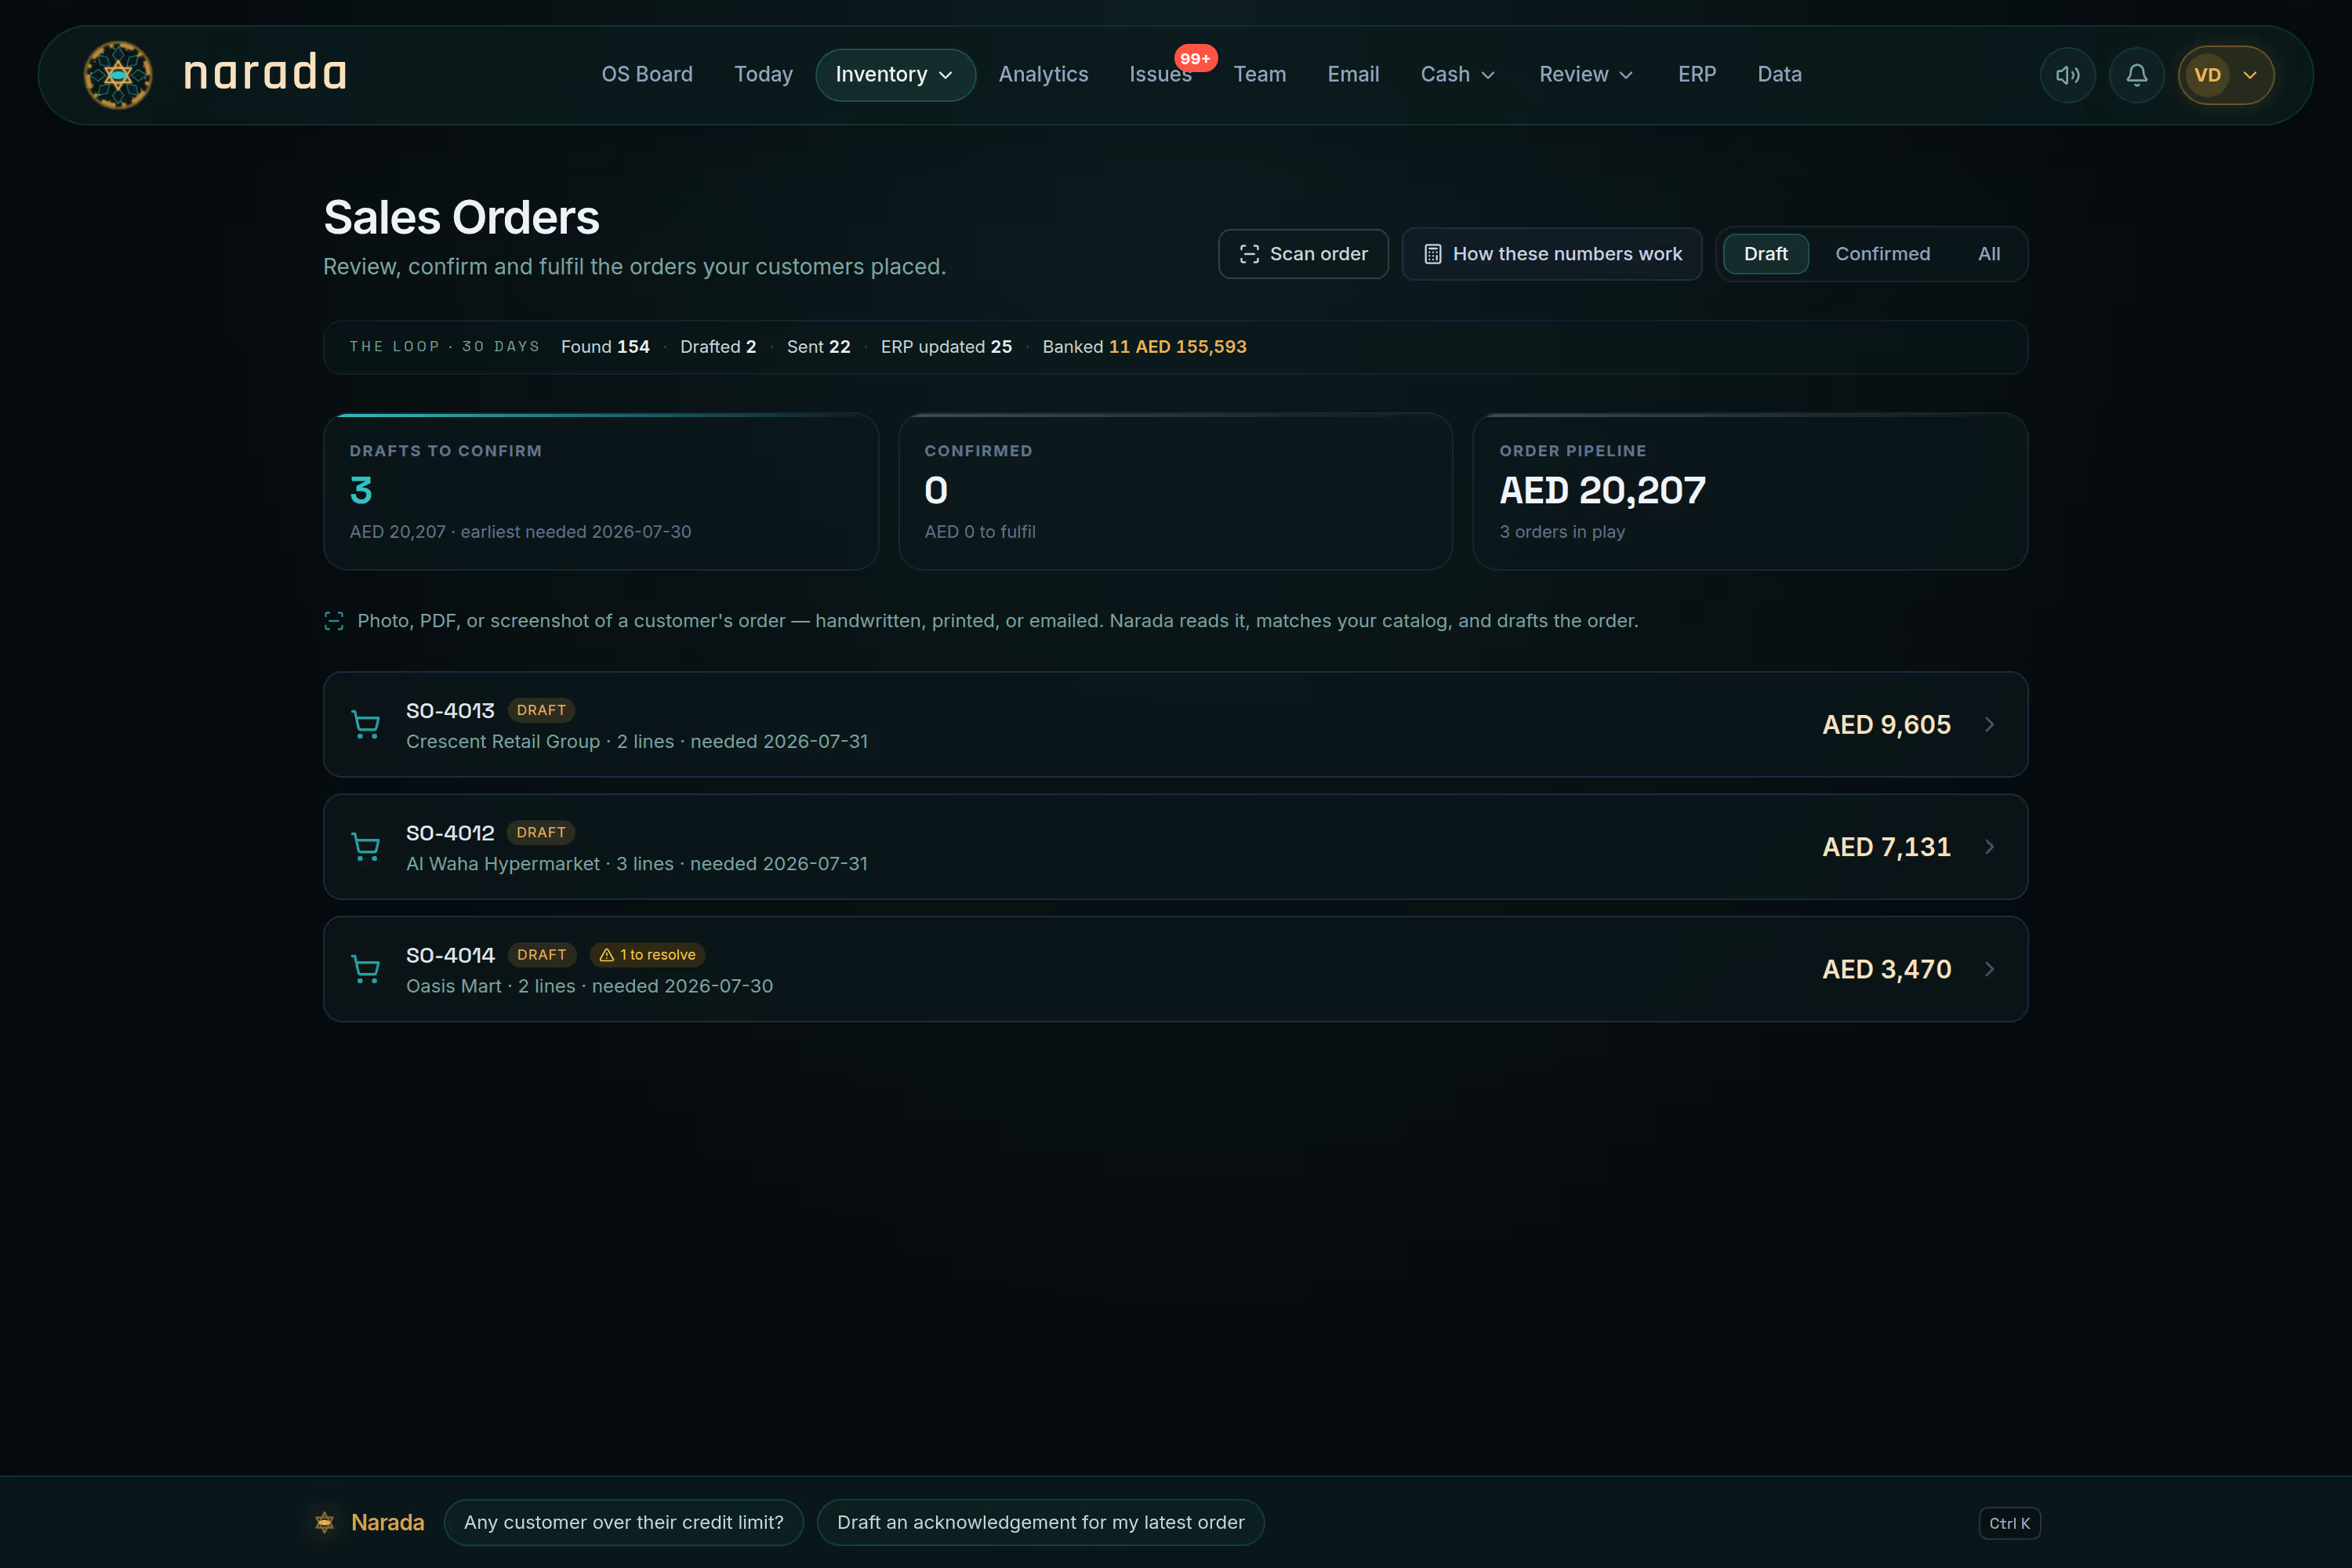Click the AED 7,131 amount

1886,847
